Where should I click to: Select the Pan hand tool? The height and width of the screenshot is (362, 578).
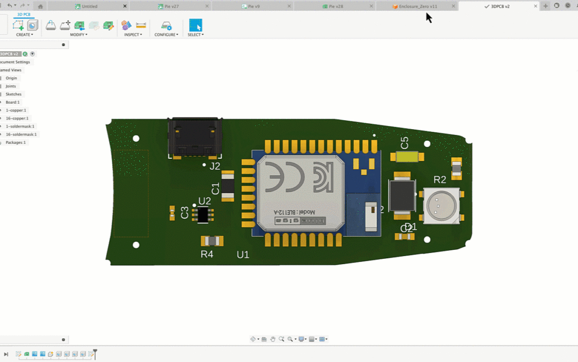click(273, 339)
